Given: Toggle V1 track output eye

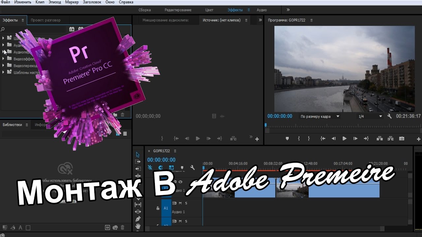Looking at the screenshot, I should (x=180, y=182).
